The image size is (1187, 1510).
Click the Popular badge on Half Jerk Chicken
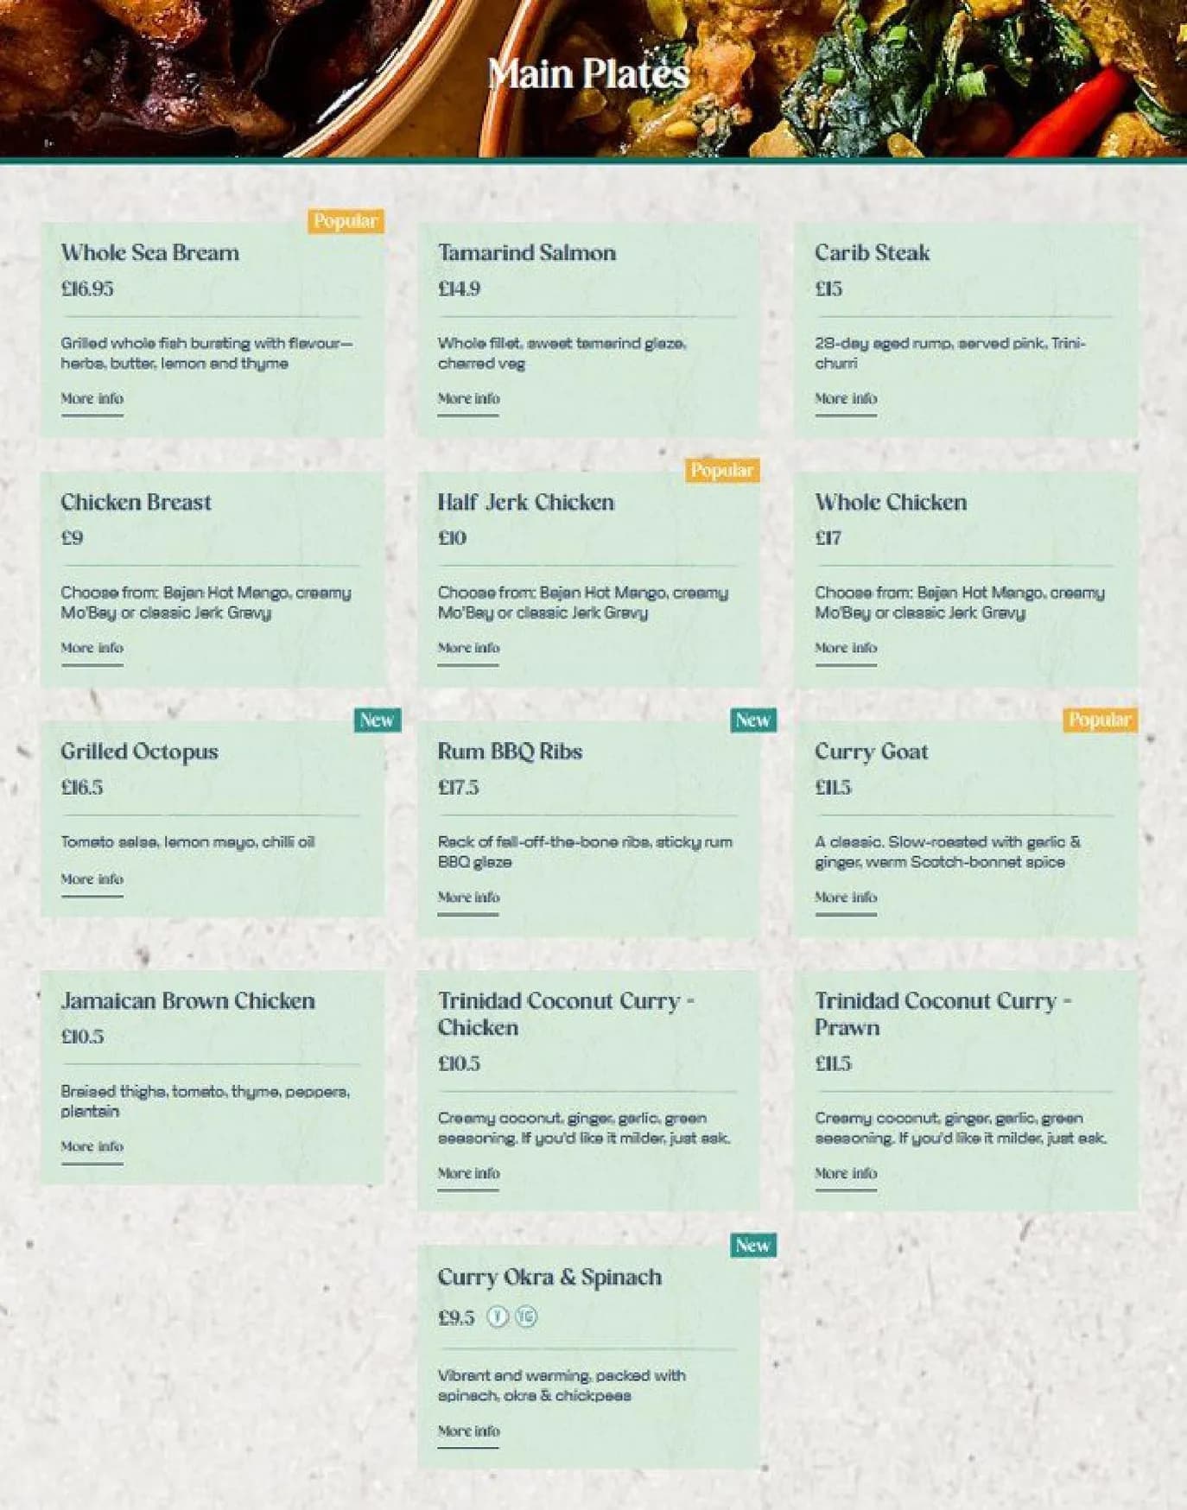[722, 470]
